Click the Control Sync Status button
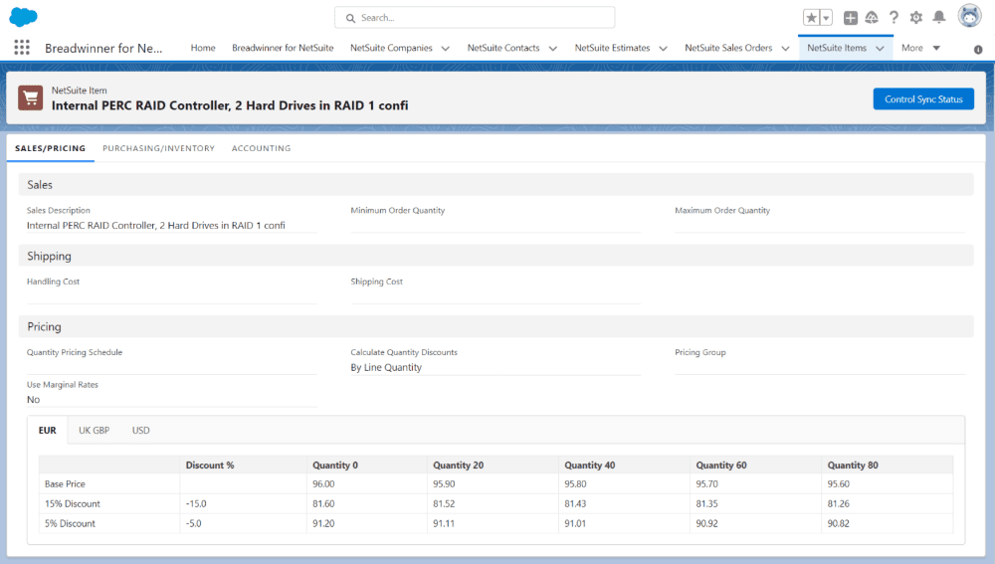The width and height of the screenshot is (995, 564). pyautogui.click(x=923, y=98)
